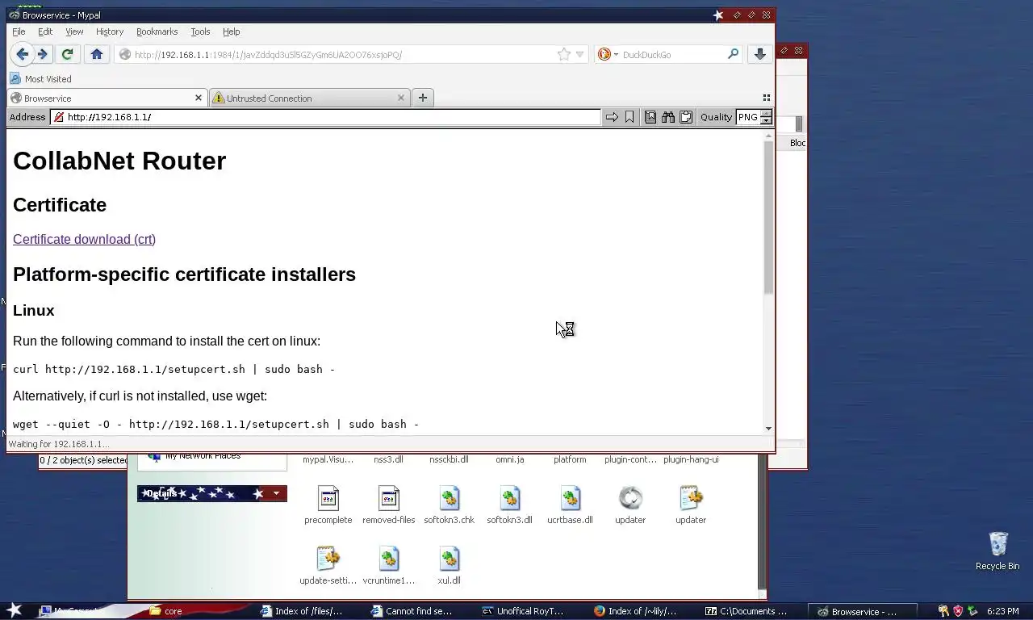
Task: Open the tab groups grid icon
Action: point(766,98)
